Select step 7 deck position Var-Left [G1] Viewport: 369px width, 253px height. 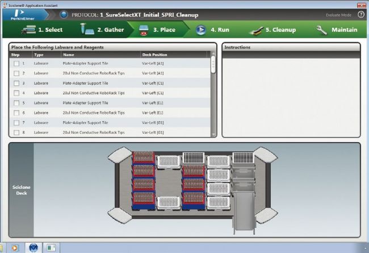pos(153,123)
